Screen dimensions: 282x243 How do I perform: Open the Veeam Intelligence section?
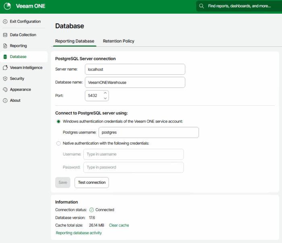[x=23, y=67]
